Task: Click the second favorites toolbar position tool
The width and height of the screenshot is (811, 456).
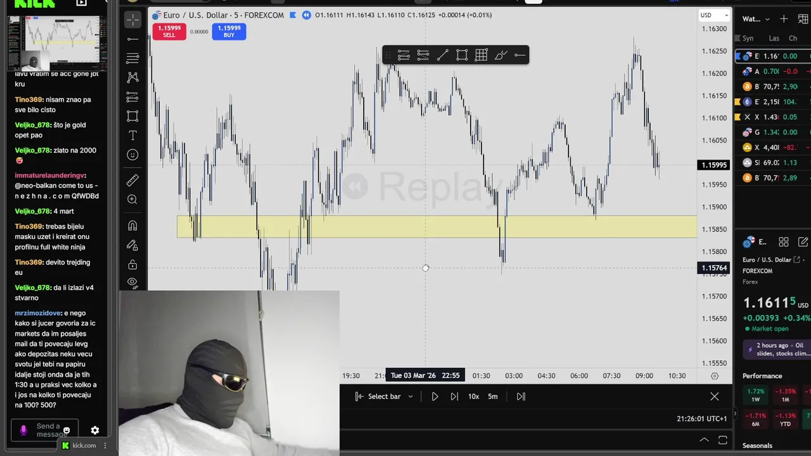Action: (x=423, y=56)
